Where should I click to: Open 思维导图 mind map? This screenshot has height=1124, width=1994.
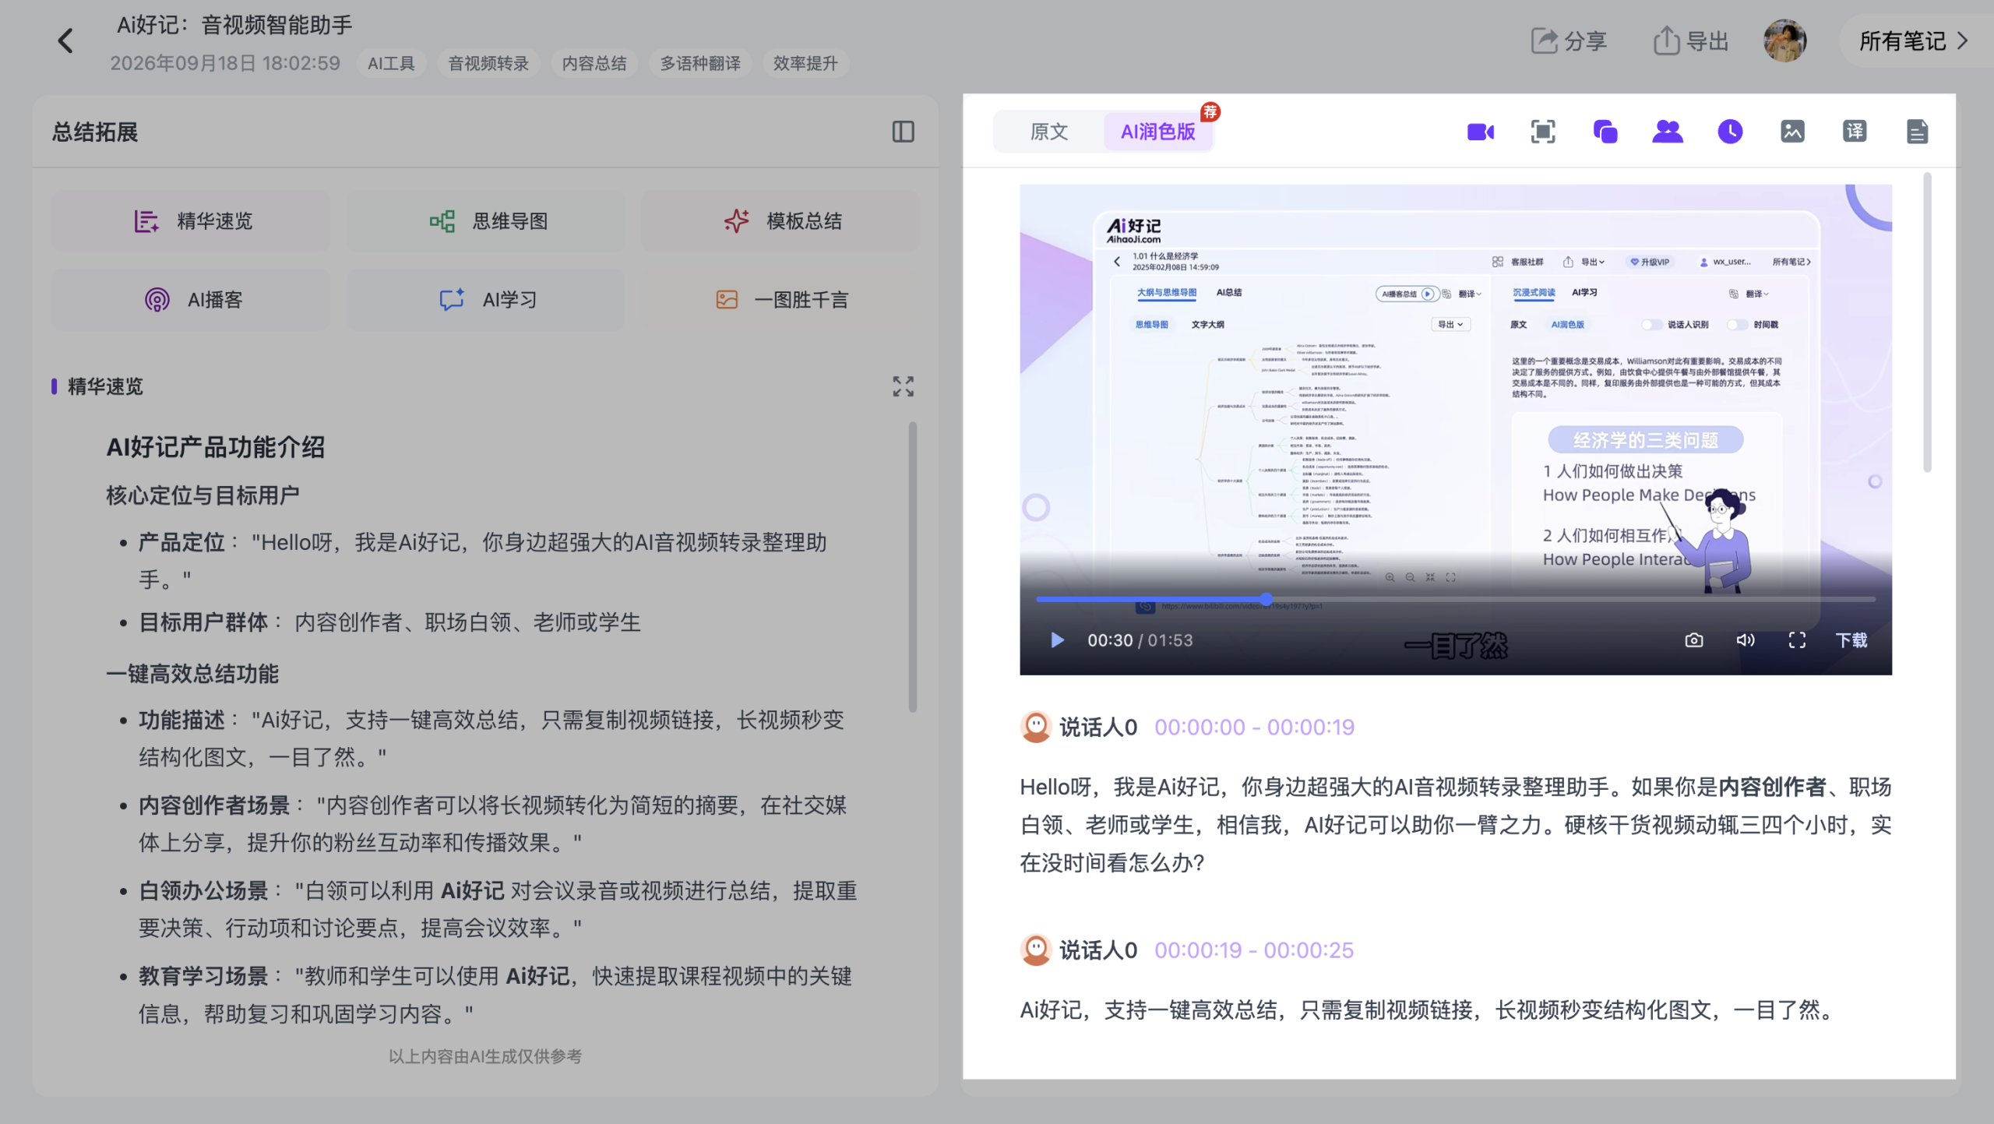pos(486,221)
